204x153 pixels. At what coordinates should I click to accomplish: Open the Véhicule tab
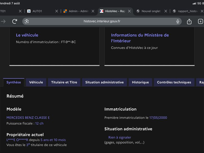click(36, 82)
